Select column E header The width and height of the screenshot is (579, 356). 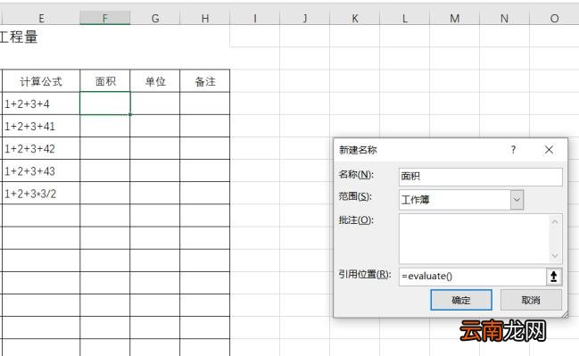coord(41,18)
